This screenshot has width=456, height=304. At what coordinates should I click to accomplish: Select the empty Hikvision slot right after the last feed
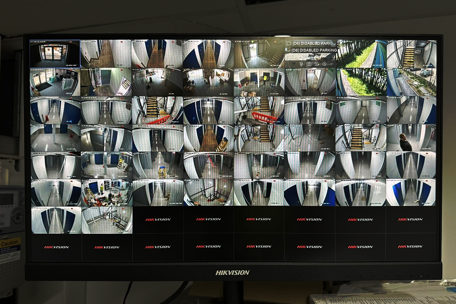click(157, 220)
